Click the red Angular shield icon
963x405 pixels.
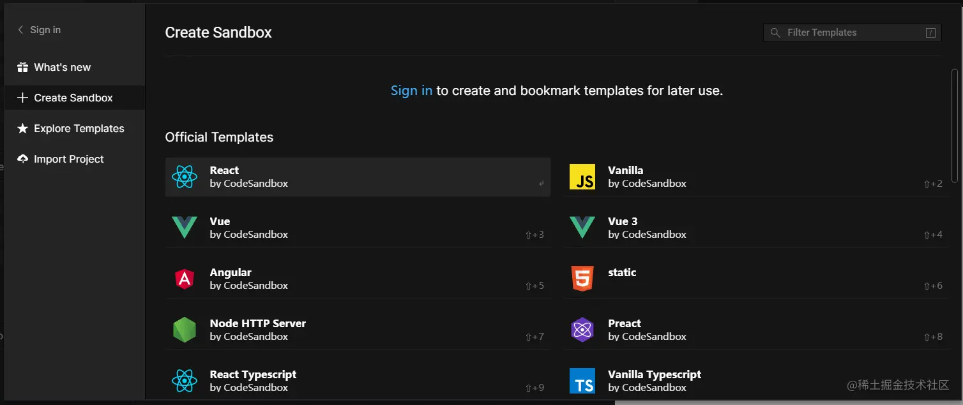(184, 279)
